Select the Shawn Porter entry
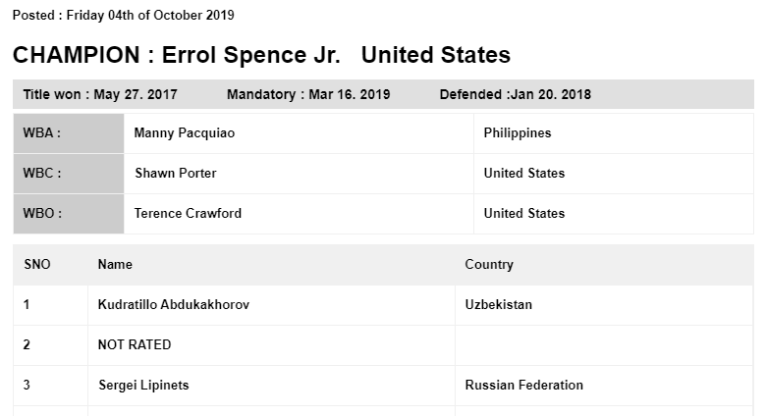766x416 pixels. point(176,174)
